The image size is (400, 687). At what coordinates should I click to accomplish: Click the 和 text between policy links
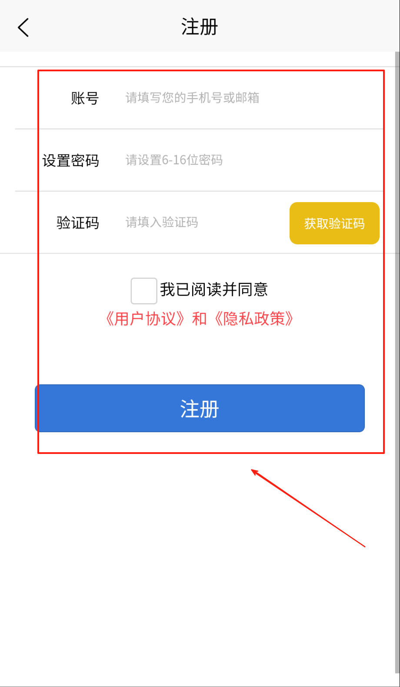coord(200,319)
